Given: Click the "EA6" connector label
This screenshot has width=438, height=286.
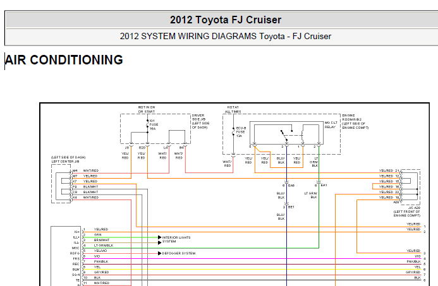Looking at the screenshot, I should (291, 186).
